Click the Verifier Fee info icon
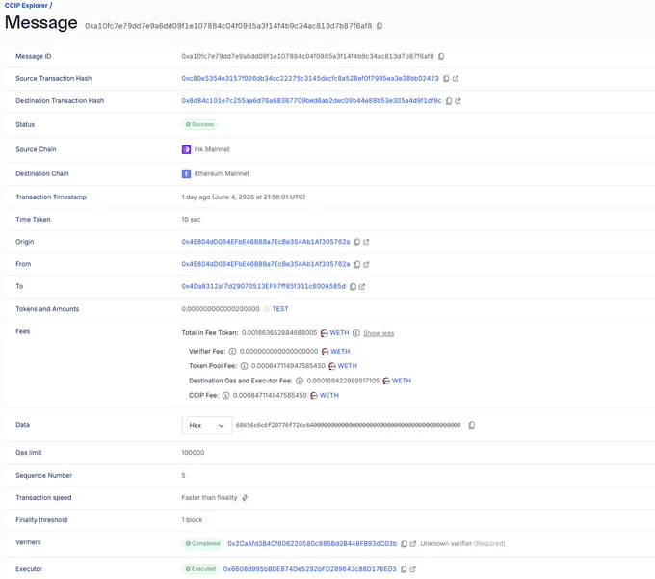This screenshot has height=579, width=655. pyautogui.click(x=233, y=352)
